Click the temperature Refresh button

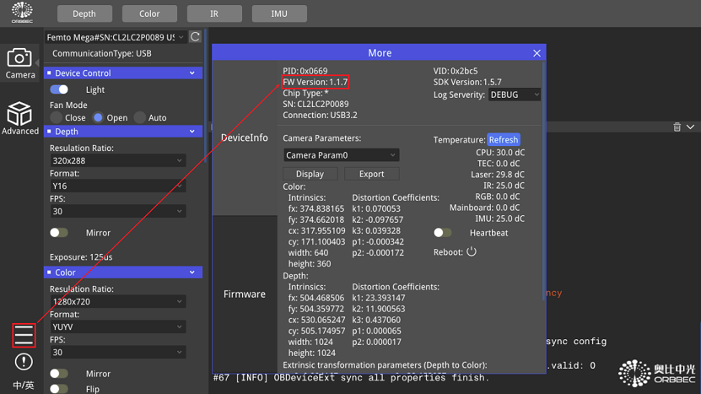[x=504, y=140]
